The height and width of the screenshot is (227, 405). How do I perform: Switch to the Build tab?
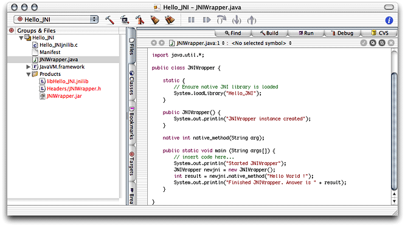[x=269, y=33]
